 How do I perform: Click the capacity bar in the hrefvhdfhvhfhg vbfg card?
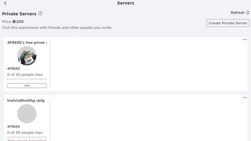(27, 137)
